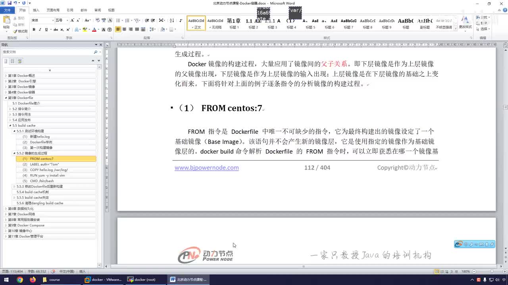Screen dimensions: 508x285
Task: Switch to the 页面布局 Page Layout tab
Action: [x=53, y=10]
